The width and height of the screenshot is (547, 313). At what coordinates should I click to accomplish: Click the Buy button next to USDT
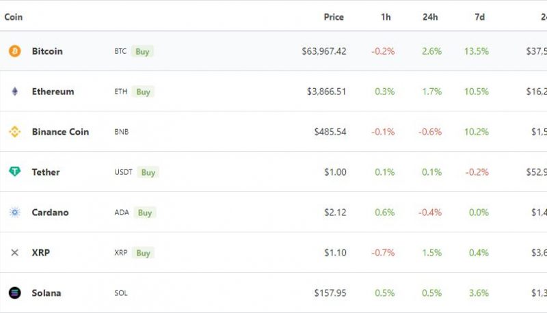tap(148, 172)
